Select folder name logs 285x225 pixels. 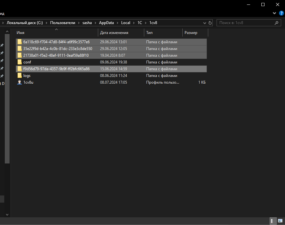(x=27, y=76)
